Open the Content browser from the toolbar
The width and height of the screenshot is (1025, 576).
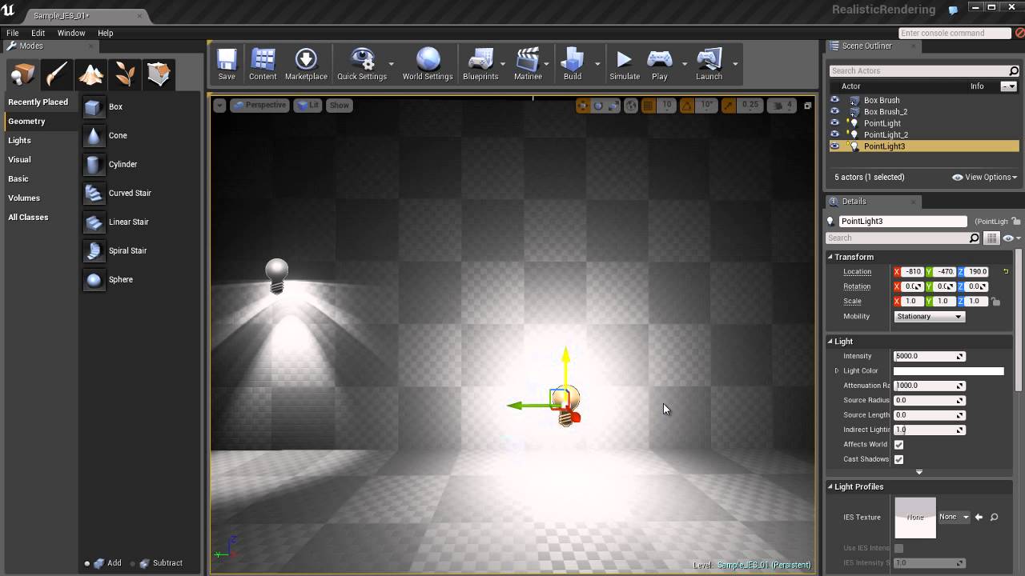[263, 64]
